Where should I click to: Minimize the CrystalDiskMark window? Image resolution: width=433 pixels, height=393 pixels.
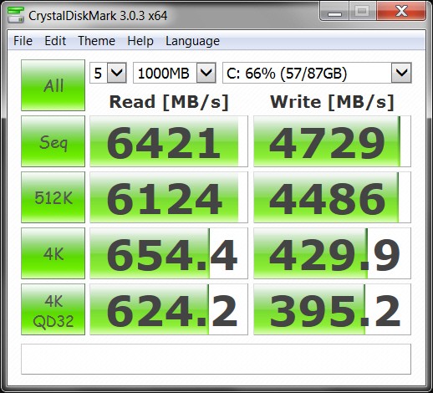334,12
